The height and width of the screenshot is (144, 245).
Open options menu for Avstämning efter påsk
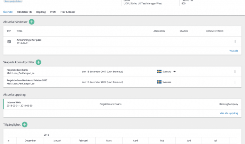tap(235, 42)
